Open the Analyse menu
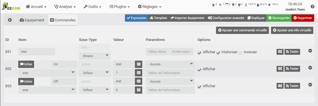Viewport: 318px width, 106px height. click(x=65, y=7)
